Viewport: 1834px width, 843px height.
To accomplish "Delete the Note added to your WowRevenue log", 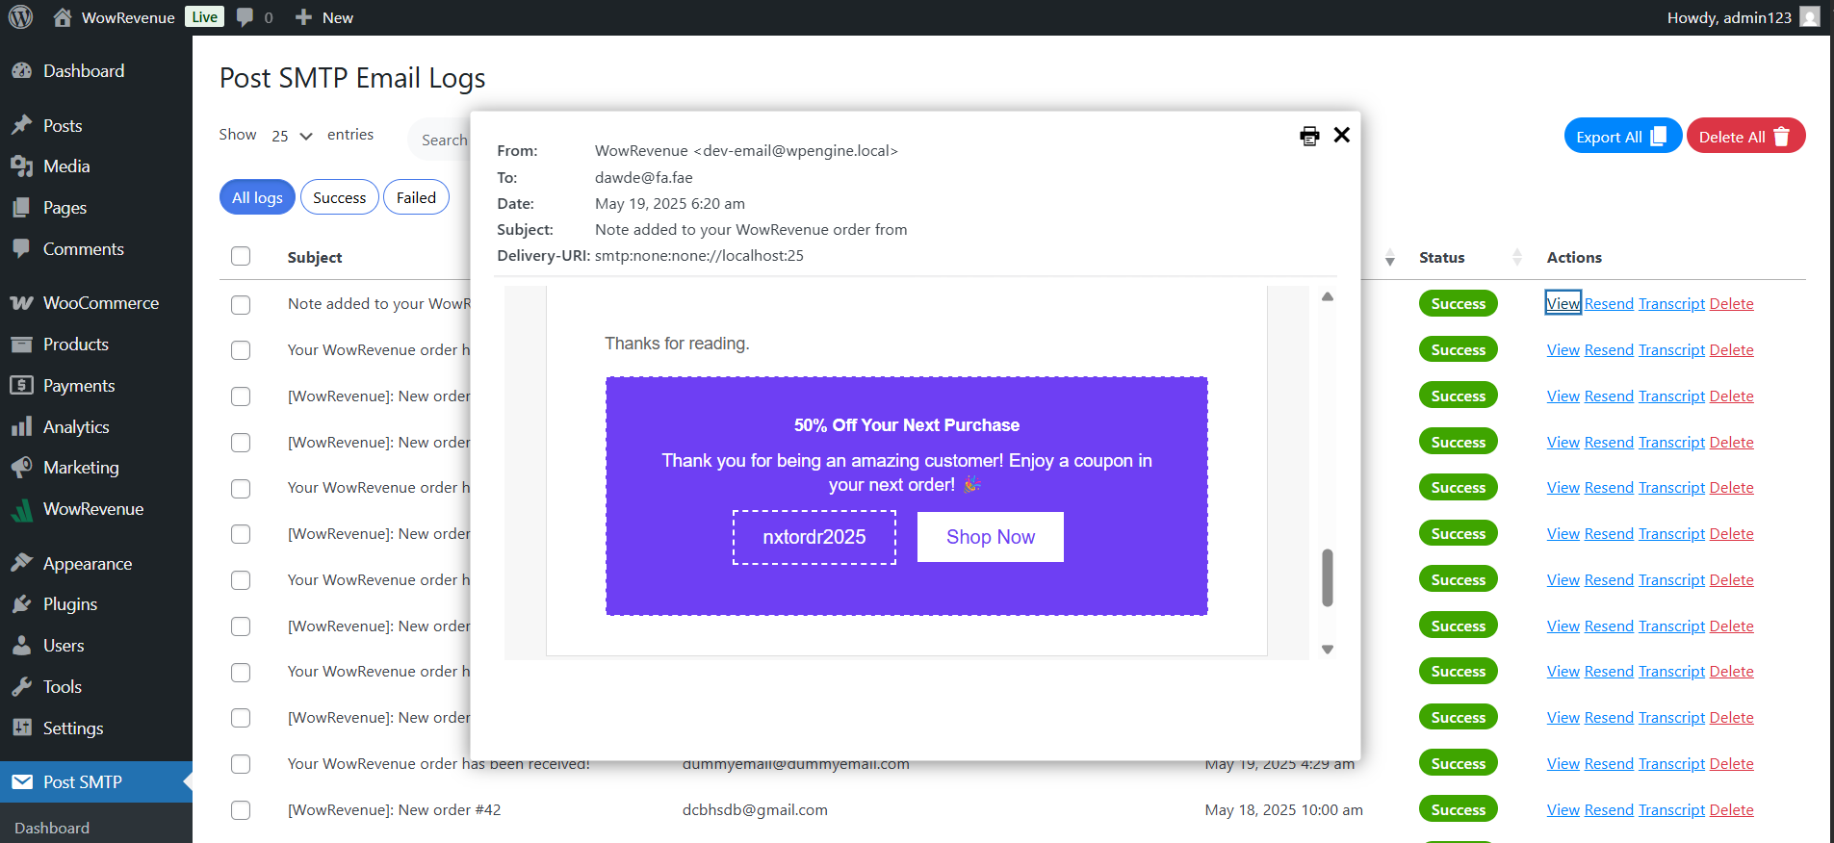I will [1731, 303].
